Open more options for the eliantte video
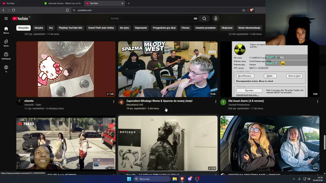The width and height of the screenshot is (326, 183). pos(114,101)
